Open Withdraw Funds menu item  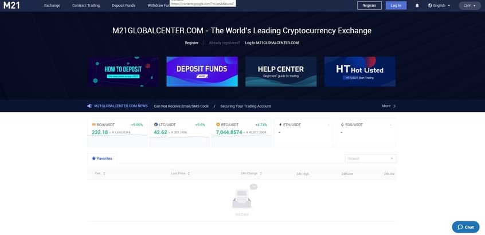click(159, 6)
